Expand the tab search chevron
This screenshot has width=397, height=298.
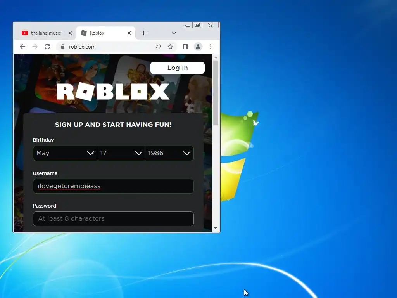[x=174, y=33]
